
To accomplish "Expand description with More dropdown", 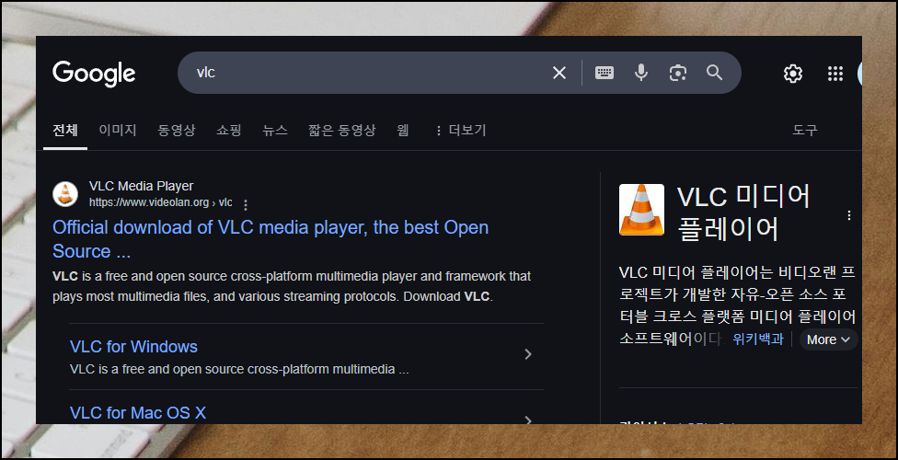I will (829, 339).
